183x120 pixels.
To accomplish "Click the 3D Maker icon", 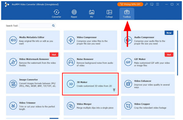I will 71,84.
